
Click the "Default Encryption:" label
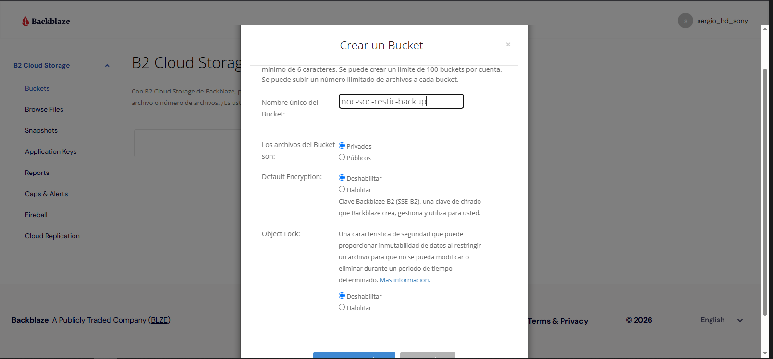coord(292,177)
